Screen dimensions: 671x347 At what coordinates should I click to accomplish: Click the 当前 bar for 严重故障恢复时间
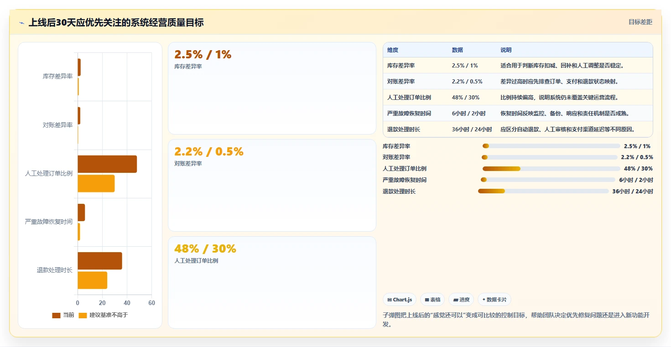81,212
